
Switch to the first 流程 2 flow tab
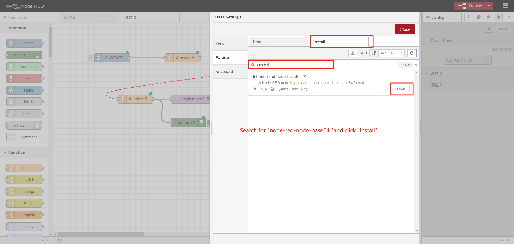tap(89, 17)
